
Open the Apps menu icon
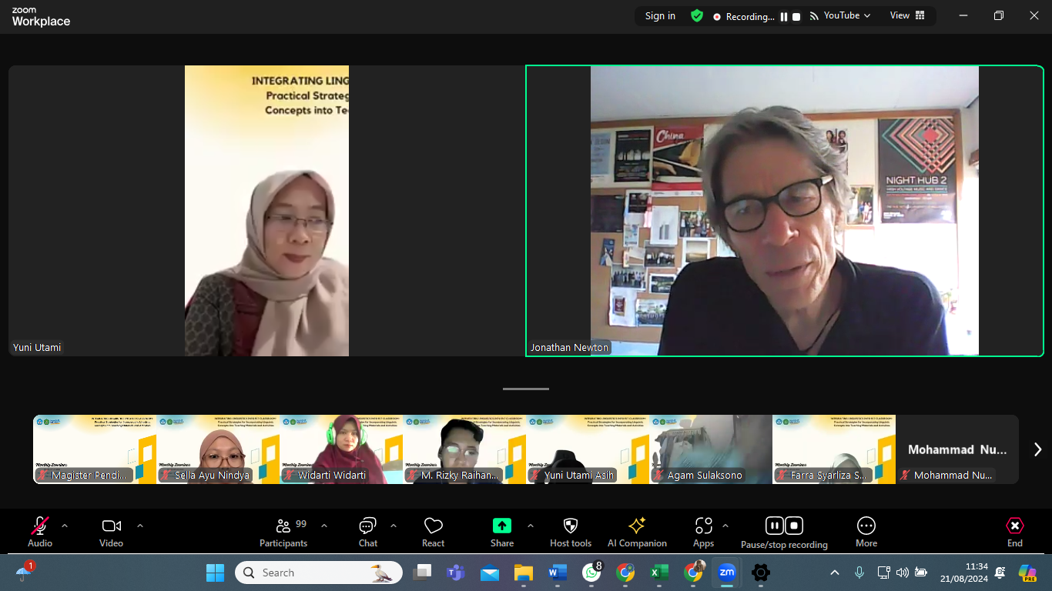click(703, 532)
